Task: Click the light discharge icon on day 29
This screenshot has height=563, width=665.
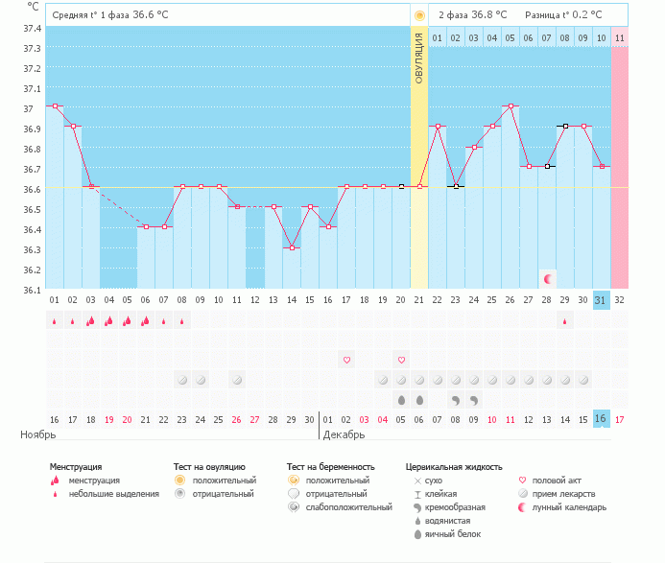Action: coord(565,321)
